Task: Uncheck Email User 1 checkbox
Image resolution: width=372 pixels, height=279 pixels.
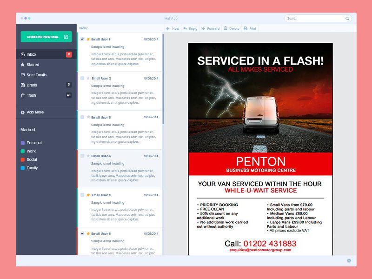Action: coord(82,39)
